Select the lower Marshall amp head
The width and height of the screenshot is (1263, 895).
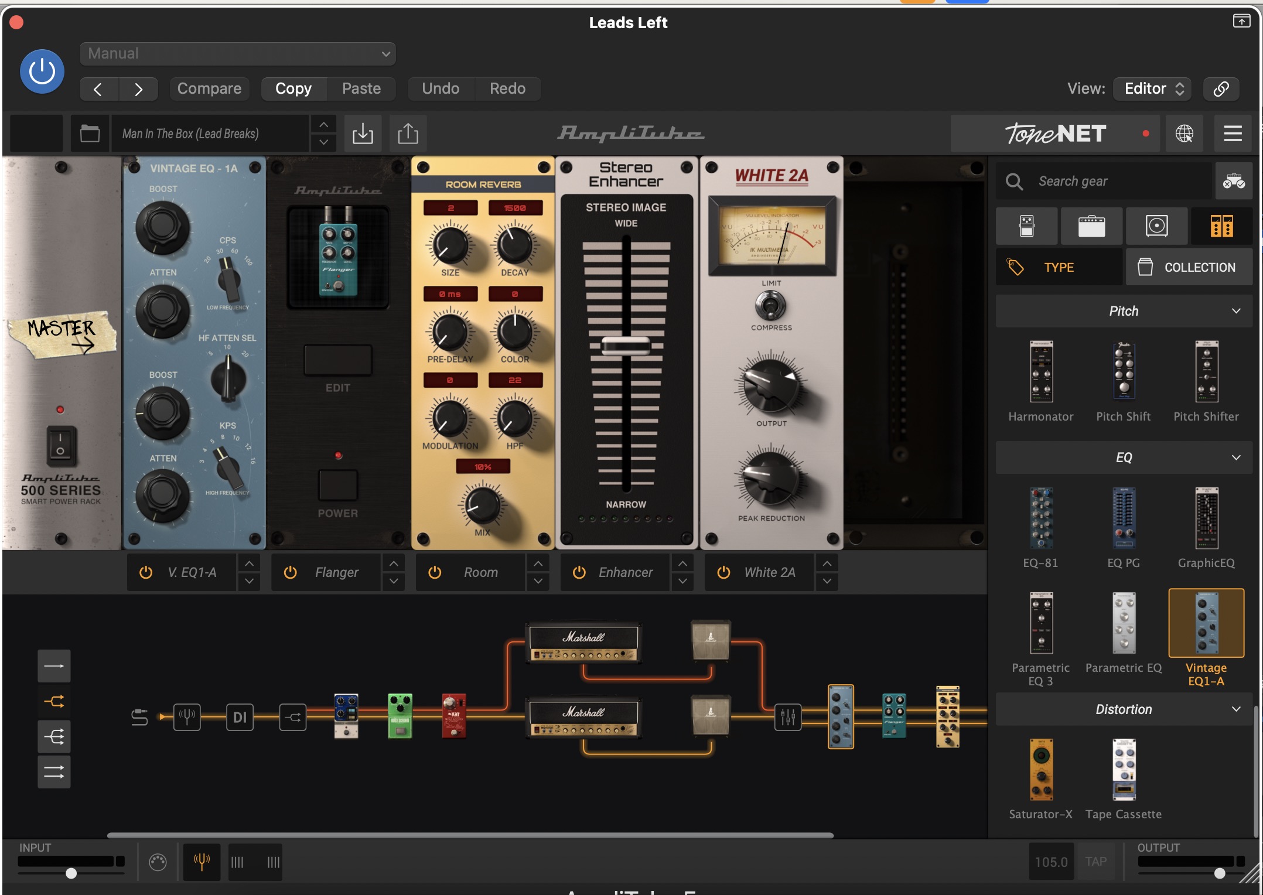pos(583,718)
